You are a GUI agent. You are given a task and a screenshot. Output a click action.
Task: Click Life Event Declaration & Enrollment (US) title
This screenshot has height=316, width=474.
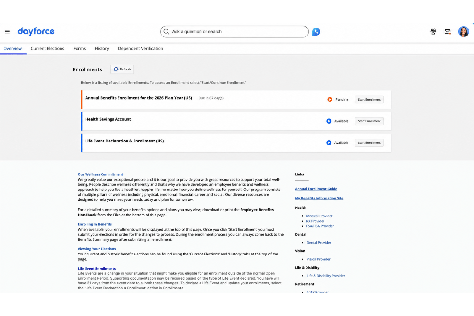click(x=125, y=141)
